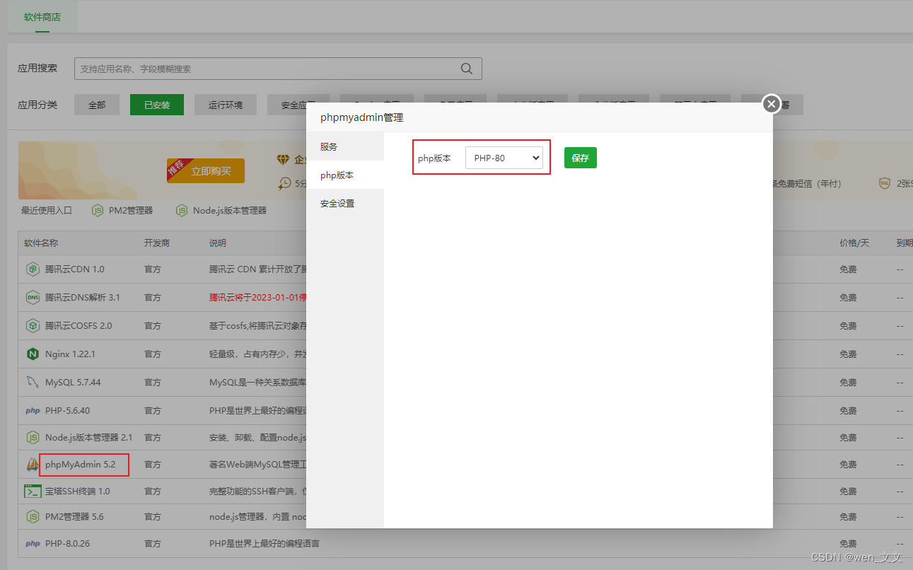Viewport: 913px width, 570px height.
Task: Click the 软件名称 column header
Action: [41, 243]
